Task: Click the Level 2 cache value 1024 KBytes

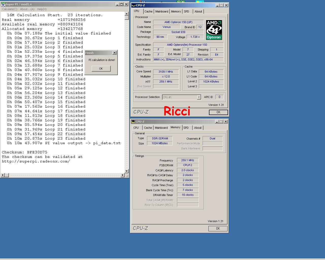Action: pyautogui.click(x=211, y=82)
